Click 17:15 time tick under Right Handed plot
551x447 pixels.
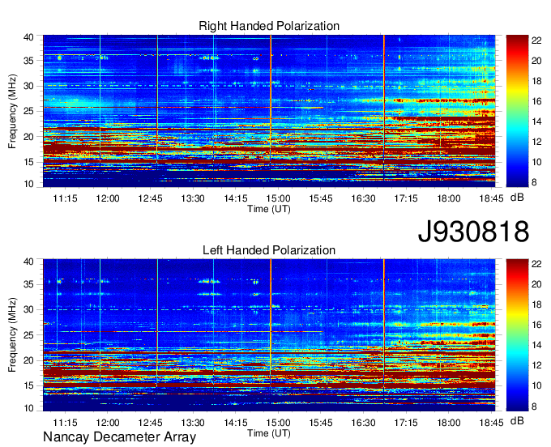coord(406,198)
